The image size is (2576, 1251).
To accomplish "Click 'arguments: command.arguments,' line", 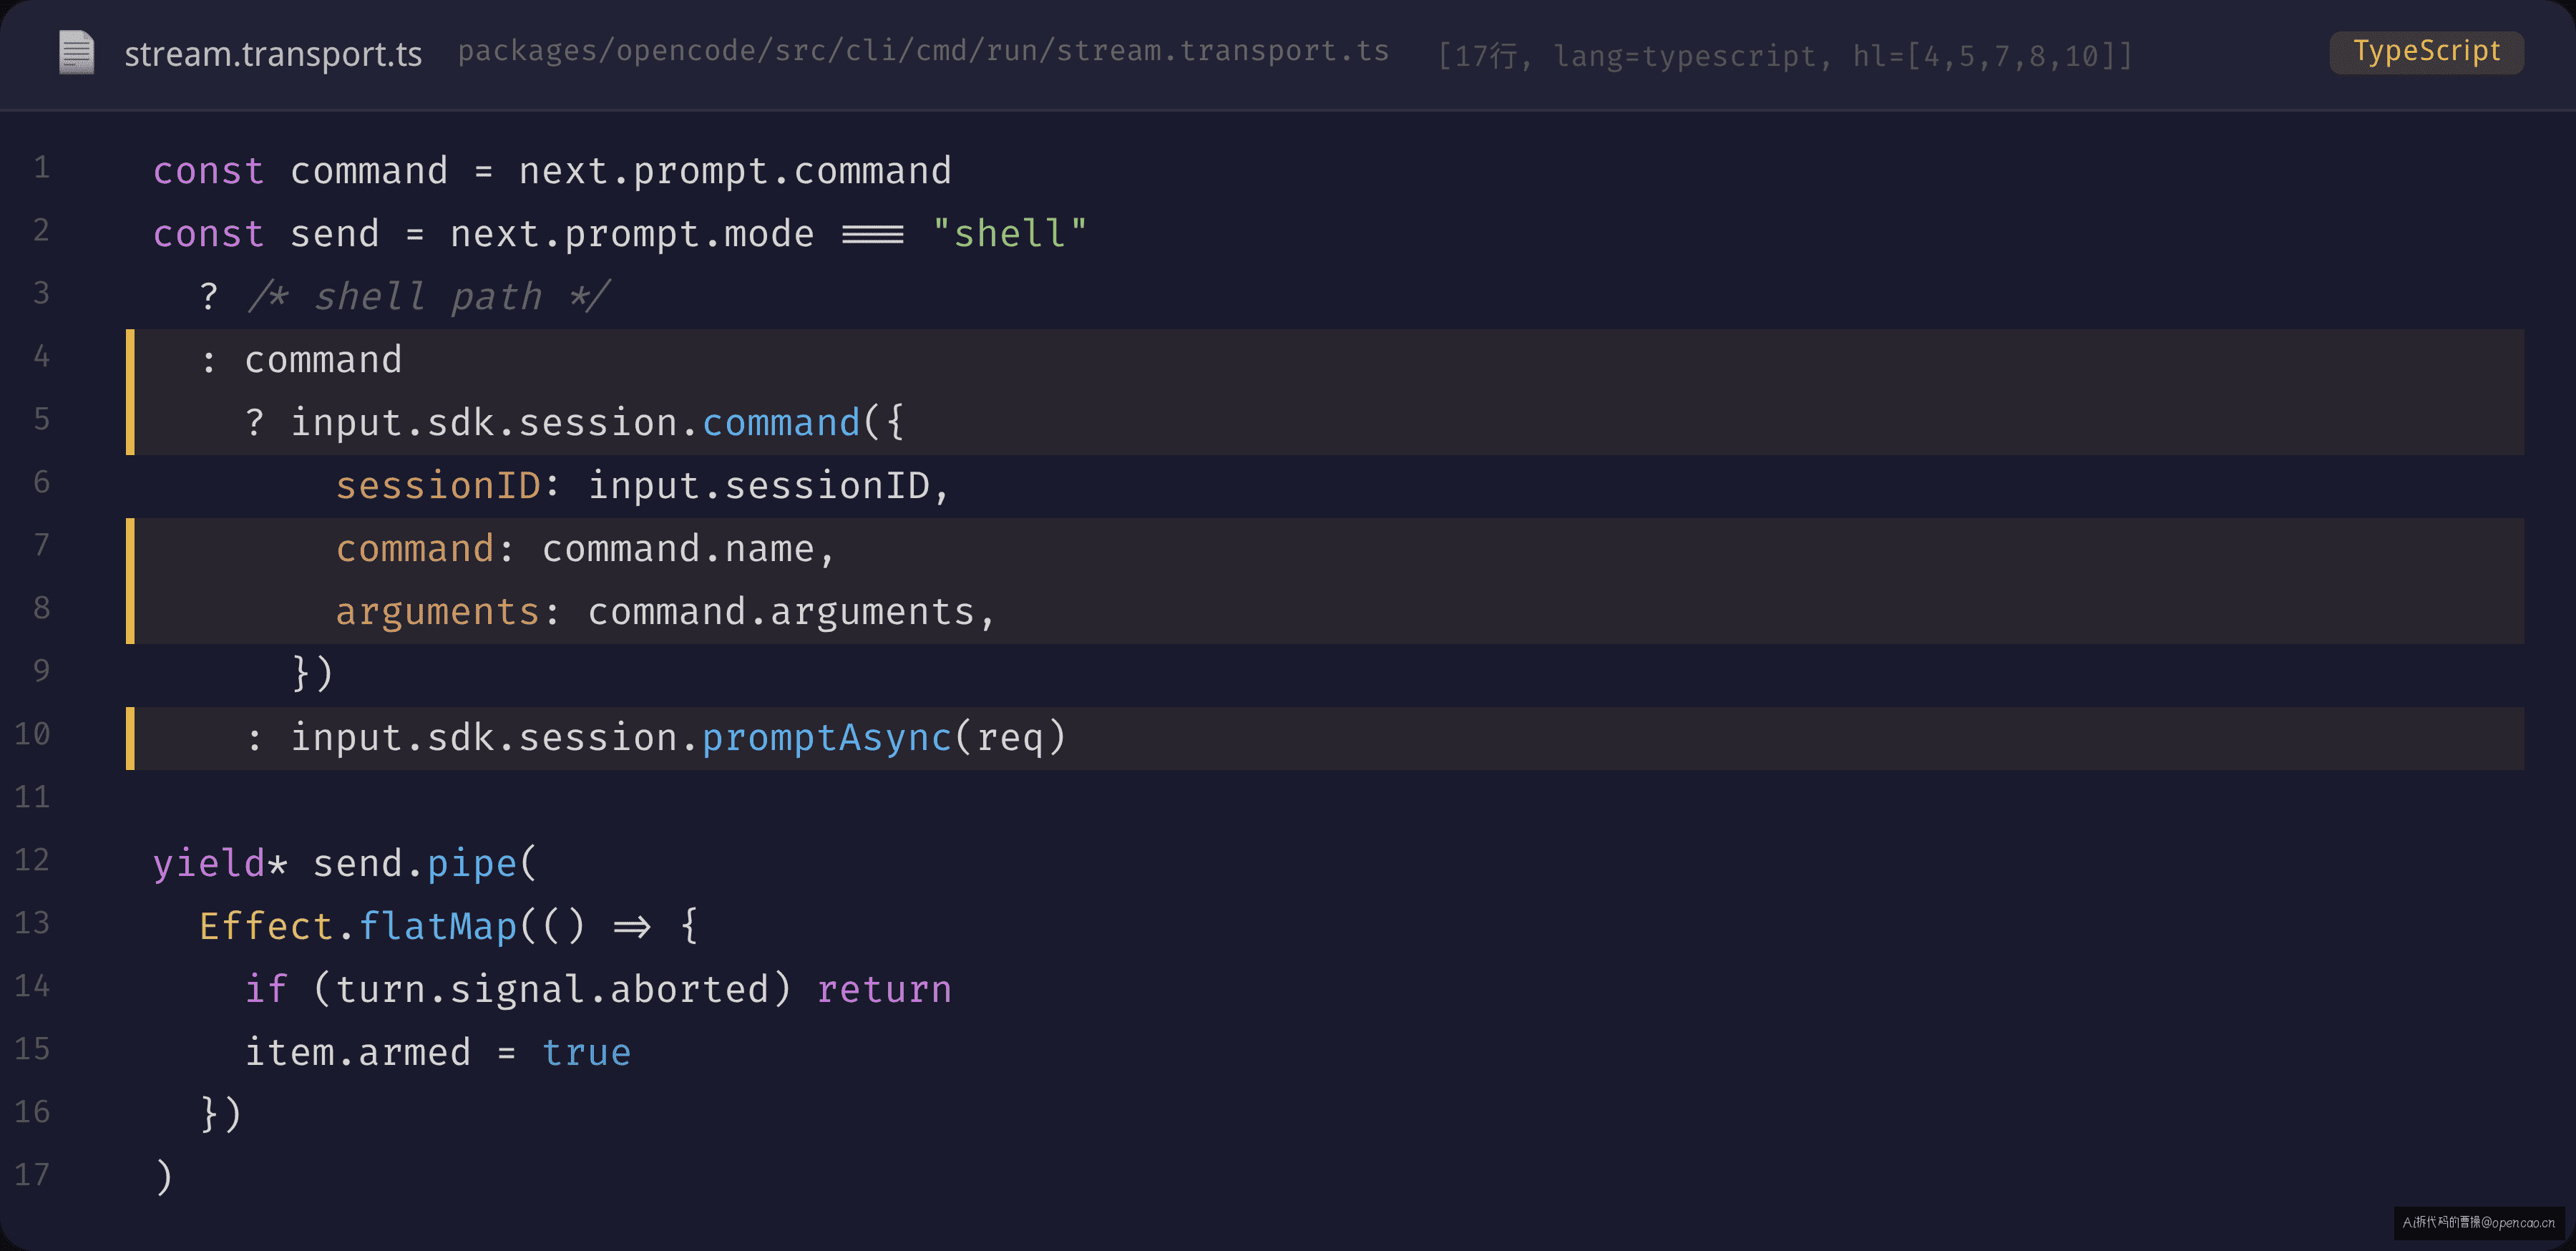I will (665, 612).
